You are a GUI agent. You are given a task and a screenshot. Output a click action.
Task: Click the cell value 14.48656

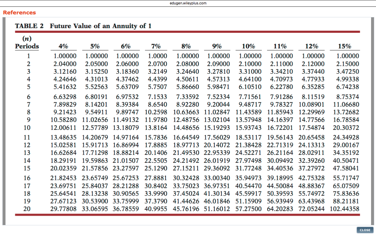tap(186, 128)
